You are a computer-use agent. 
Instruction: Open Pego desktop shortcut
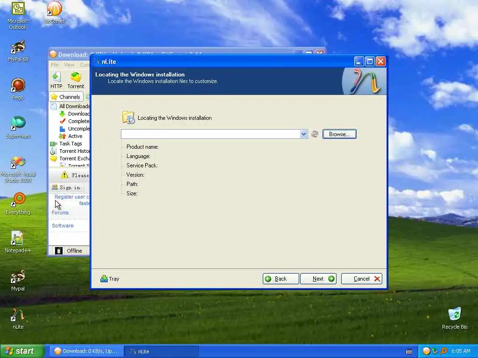click(x=18, y=89)
